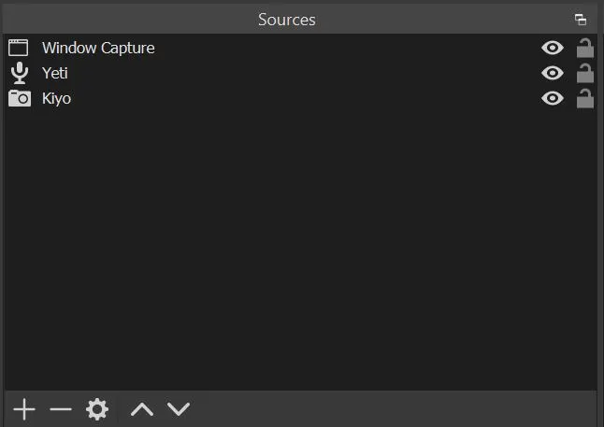Select the Kiyo source
This screenshot has height=427, width=604.
[x=56, y=98]
